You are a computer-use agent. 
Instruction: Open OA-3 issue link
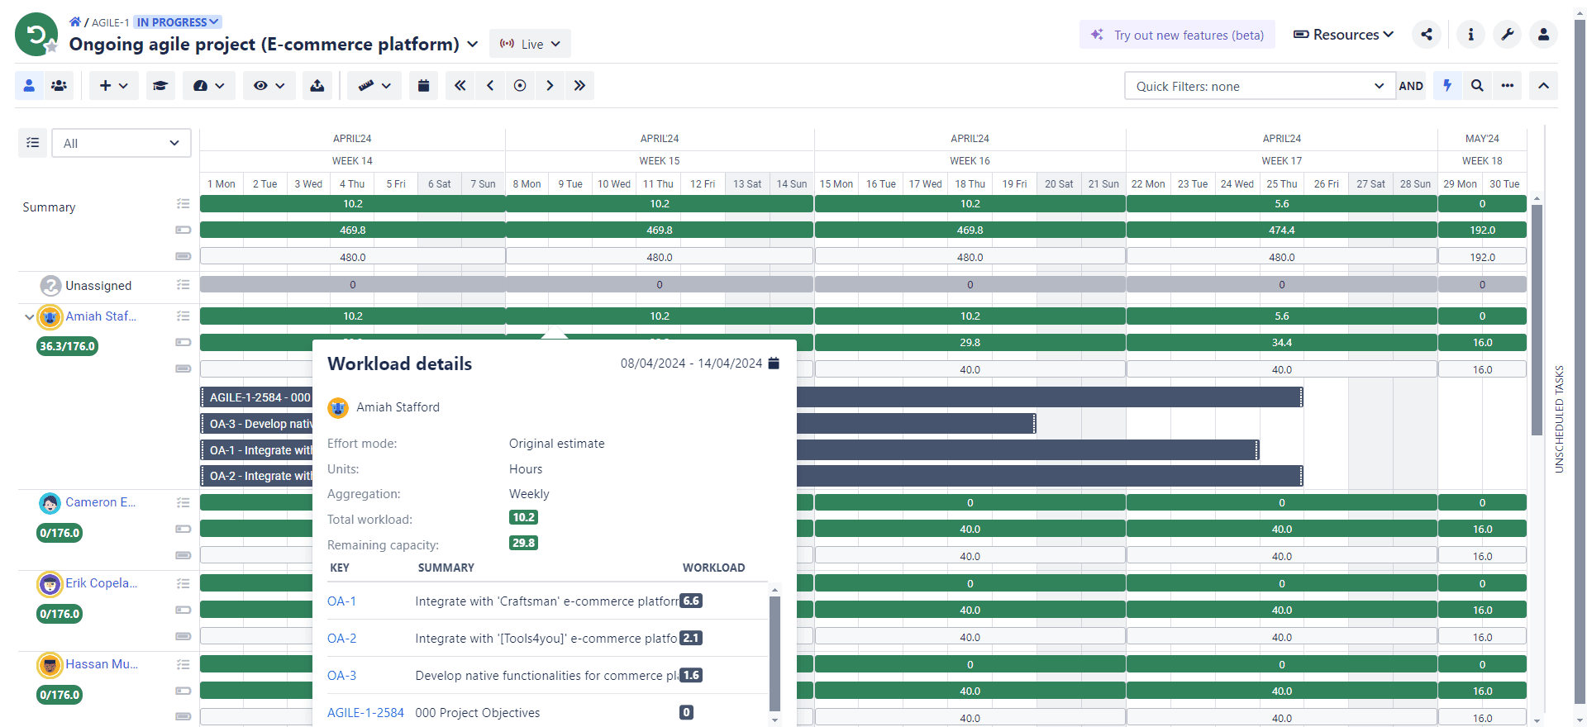(341, 676)
